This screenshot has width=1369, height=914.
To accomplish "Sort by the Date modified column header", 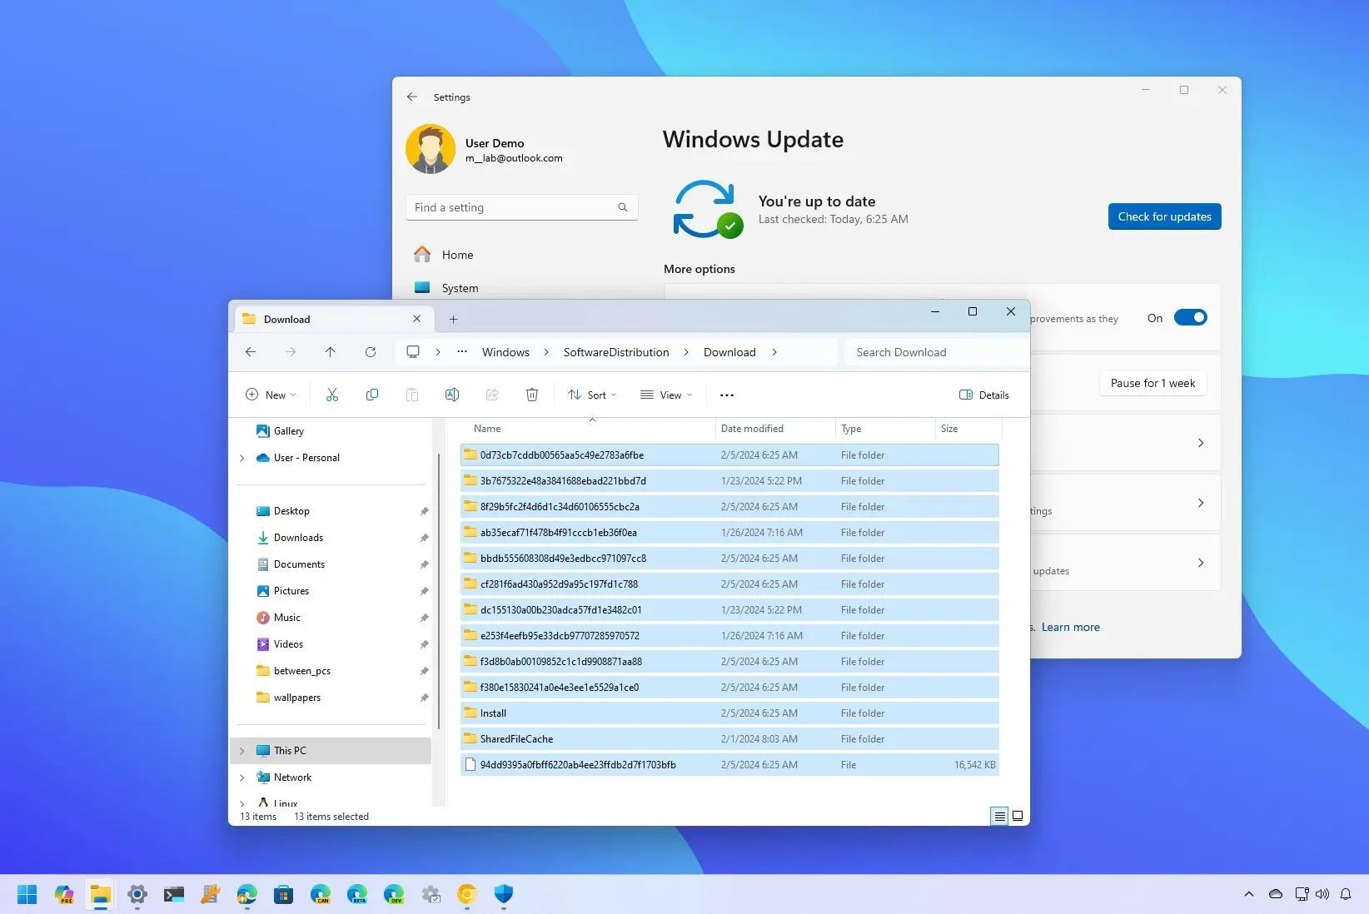I will 774,429.
